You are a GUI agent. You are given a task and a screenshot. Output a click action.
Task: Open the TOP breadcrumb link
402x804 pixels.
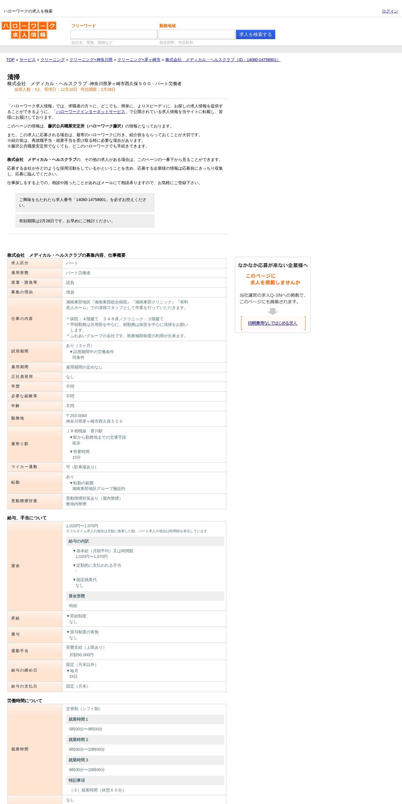10,60
